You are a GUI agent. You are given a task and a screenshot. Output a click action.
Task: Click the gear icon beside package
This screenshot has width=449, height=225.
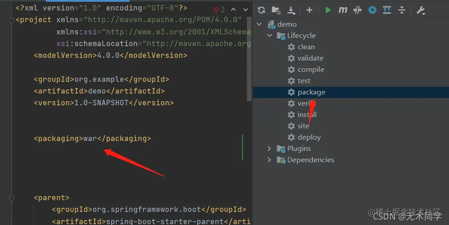click(291, 92)
